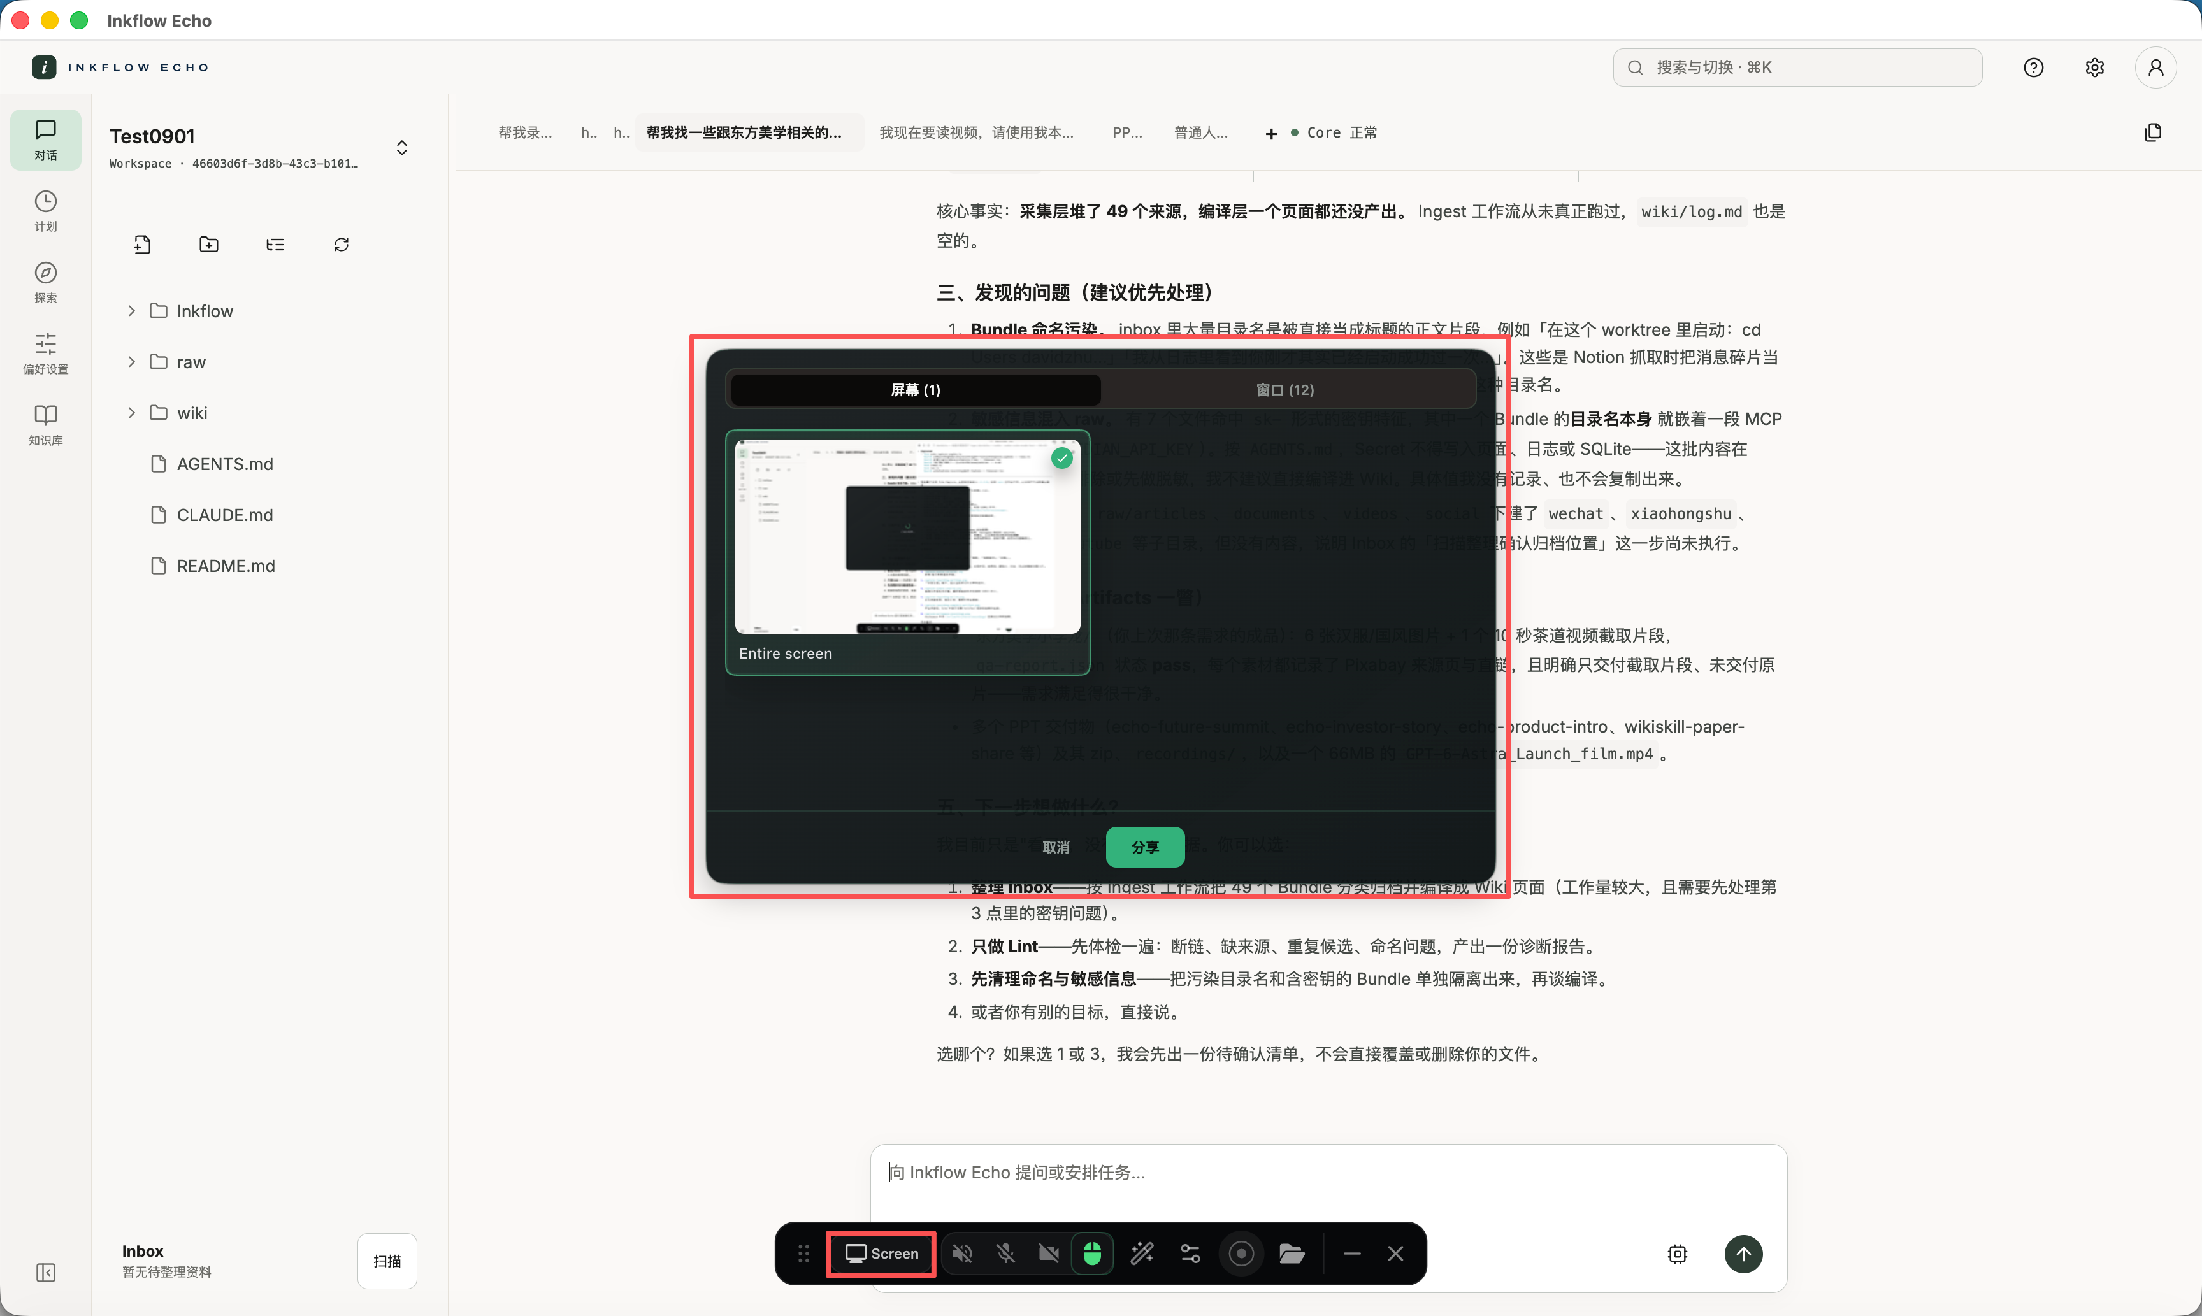The height and width of the screenshot is (1316, 2202).
Task: Start recording with the record button
Action: (x=1241, y=1253)
